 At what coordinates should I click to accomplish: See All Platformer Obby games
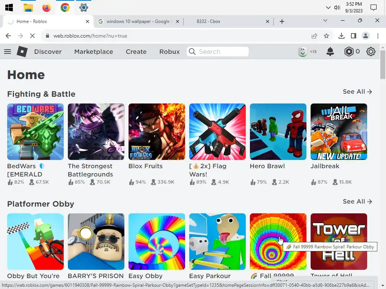(x=357, y=202)
